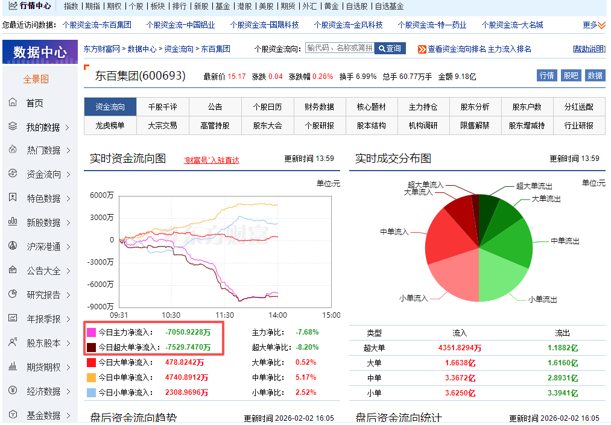This screenshot has height=425, width=611.
Task: Click the 超大单 inflow value 4351.8294万
Action: point(460,348)
